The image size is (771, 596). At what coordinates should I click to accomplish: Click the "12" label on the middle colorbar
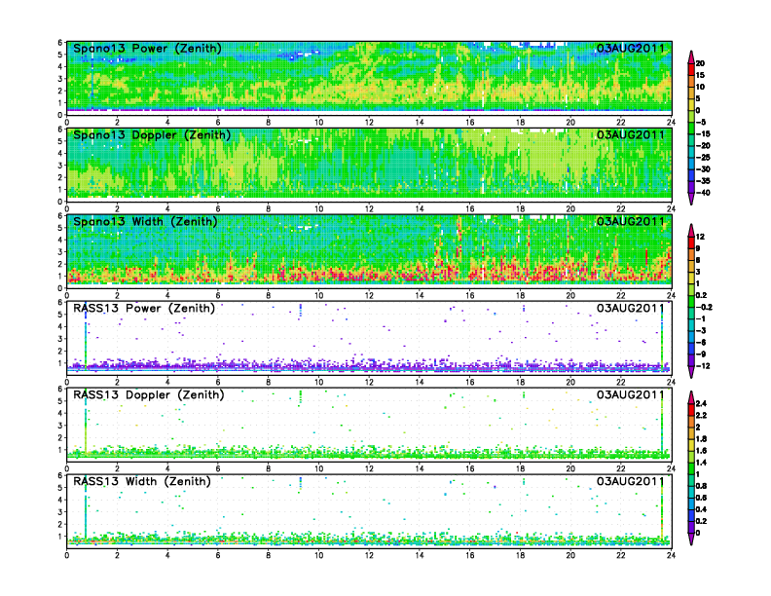click(x=700, y=237)
